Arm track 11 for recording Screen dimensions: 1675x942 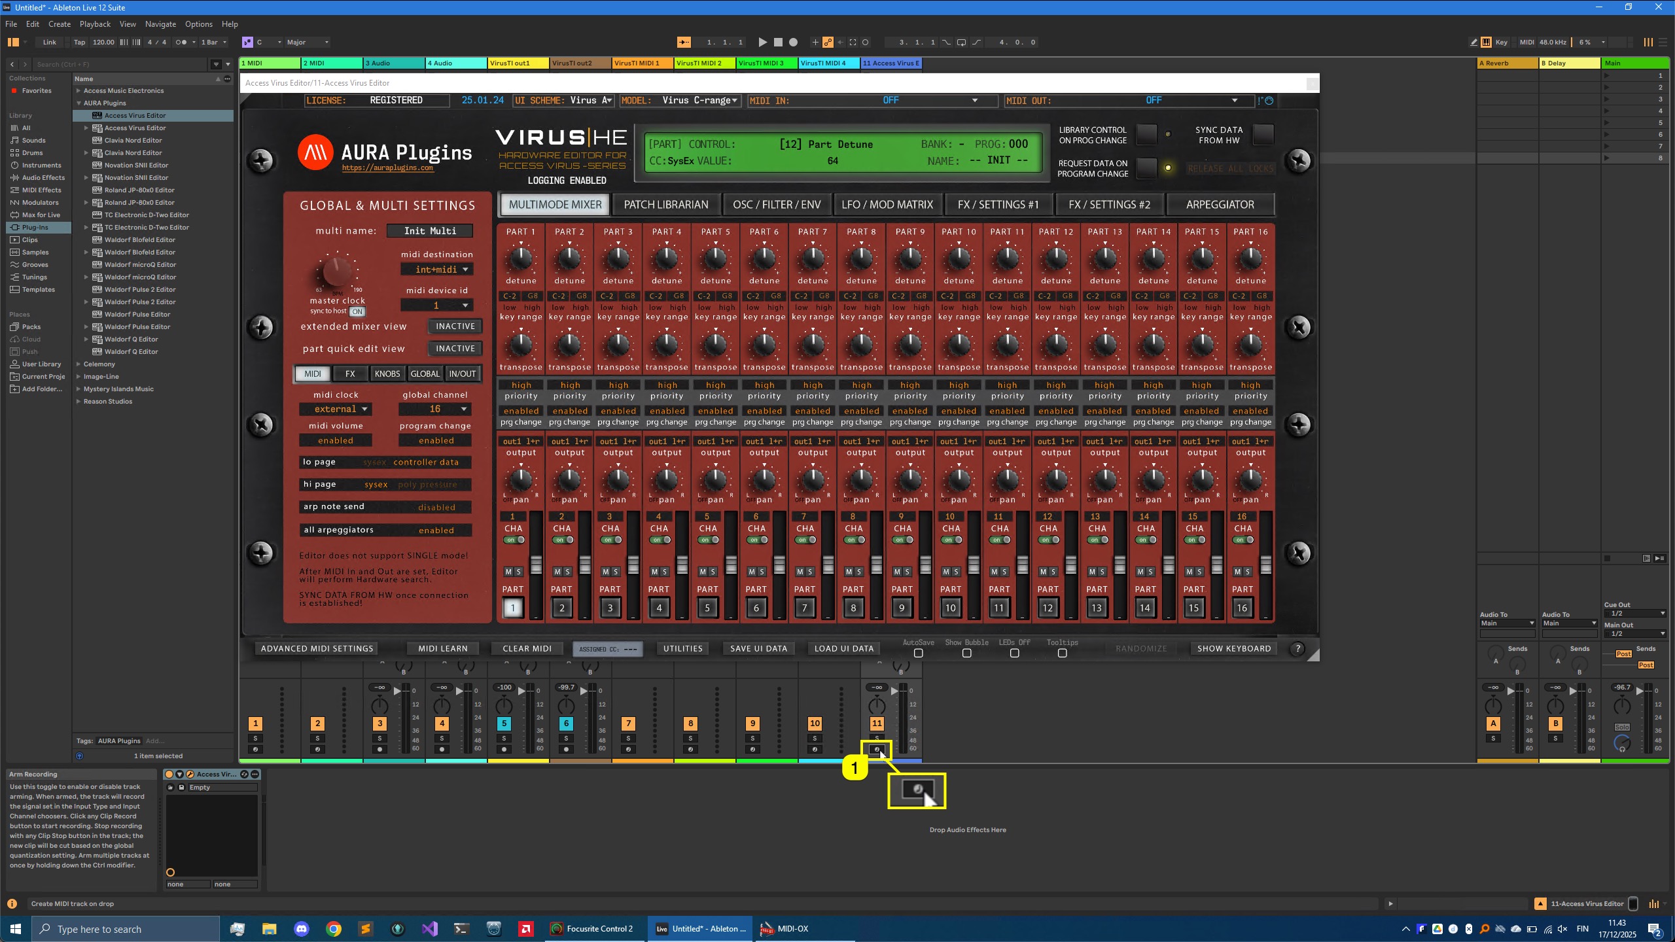click(877, 750)
